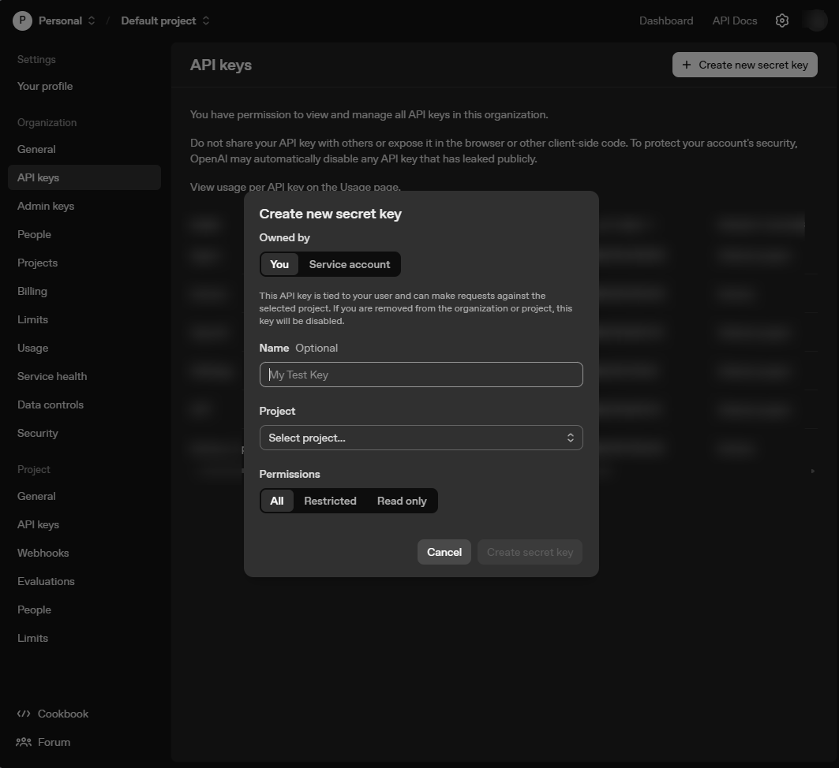Click the key Name input field
839x768 pixels.
421,375
